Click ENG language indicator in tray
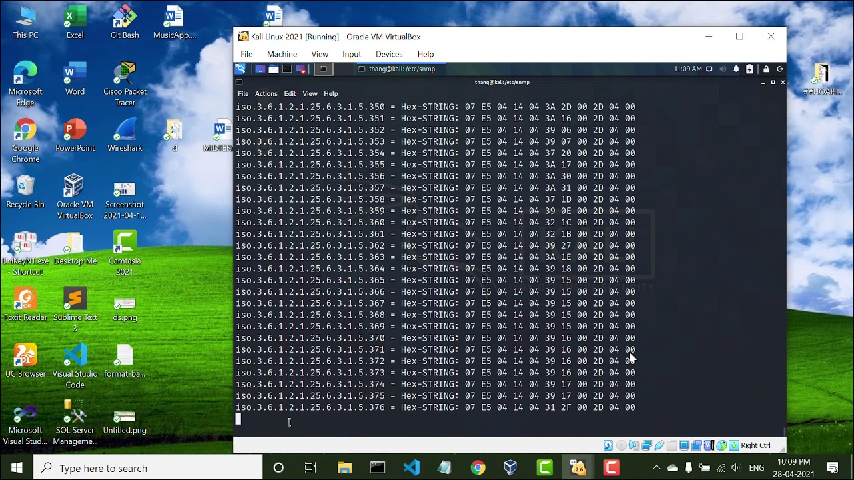854x480 pixels. point(757,468)
